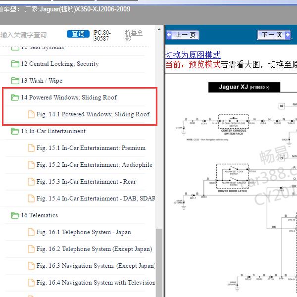297x297 pixels.
Task: Click folder icon of 13 Wash / Wipe
Action: (x=15, y=81)
